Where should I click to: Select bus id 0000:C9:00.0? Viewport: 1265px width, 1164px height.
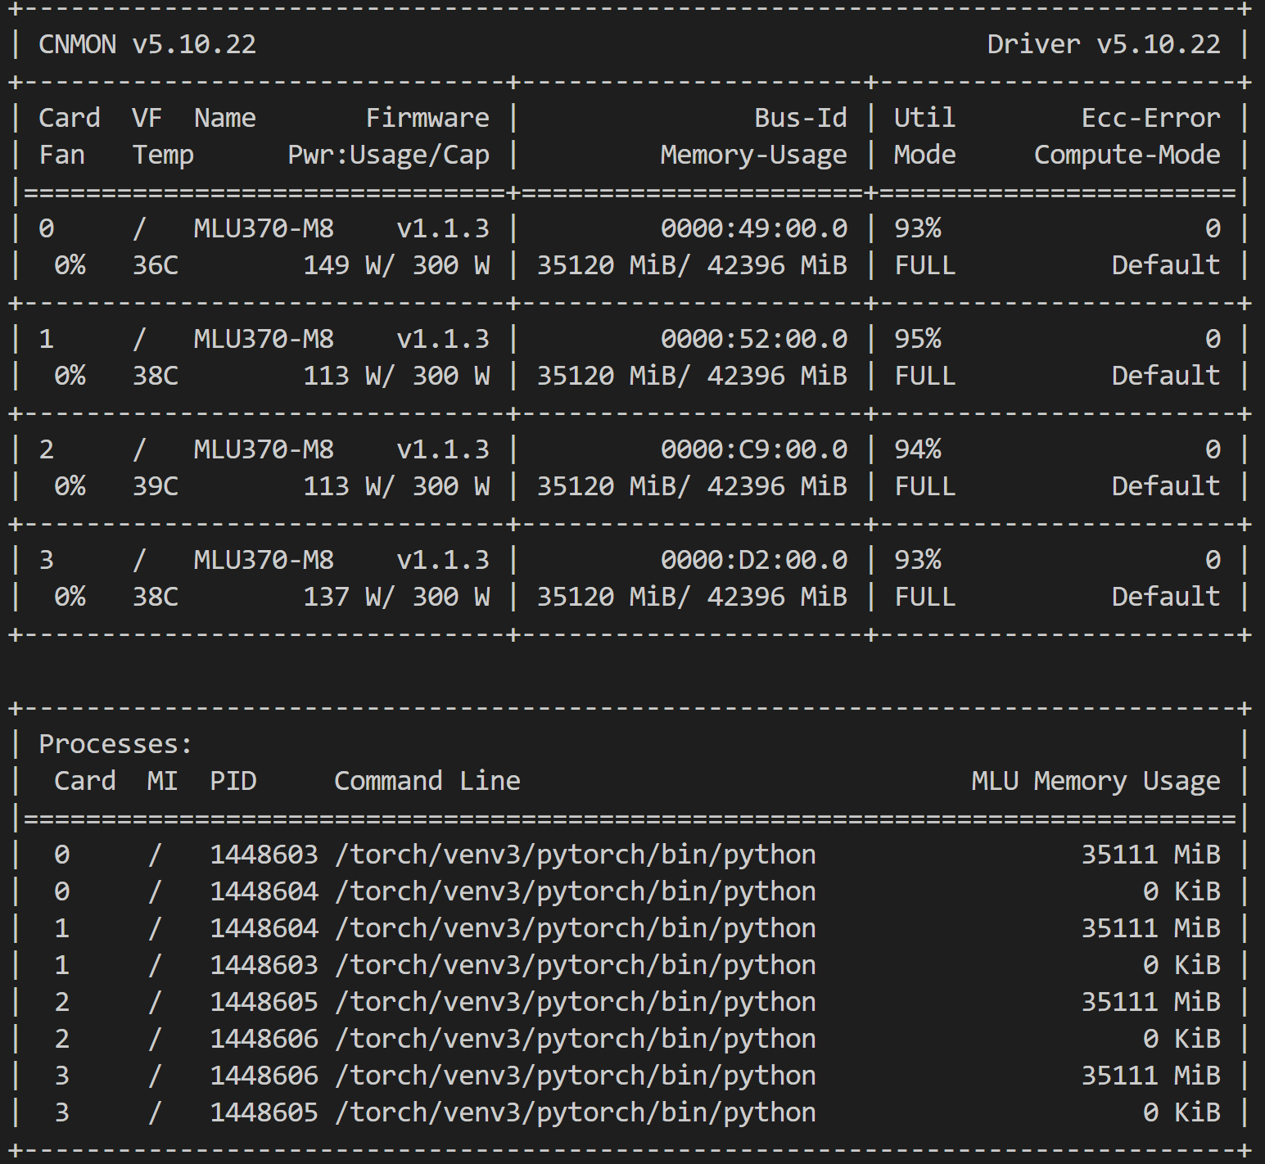tap(754, 449)
